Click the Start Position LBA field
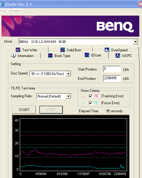The height and width of the screenshot is (178, 142). point(112,69)
